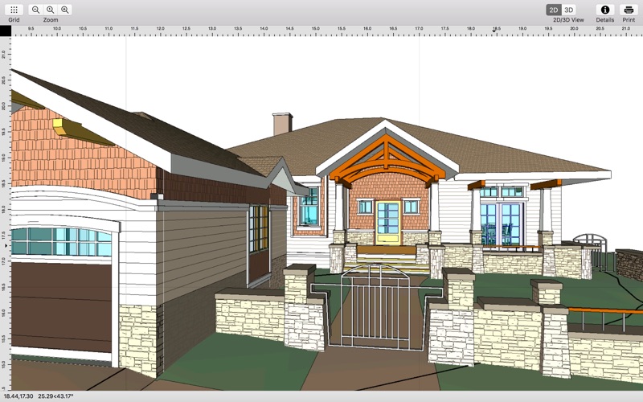
Task: Click the cursor position arrow on left ruler
Action: tap(6, 246)
